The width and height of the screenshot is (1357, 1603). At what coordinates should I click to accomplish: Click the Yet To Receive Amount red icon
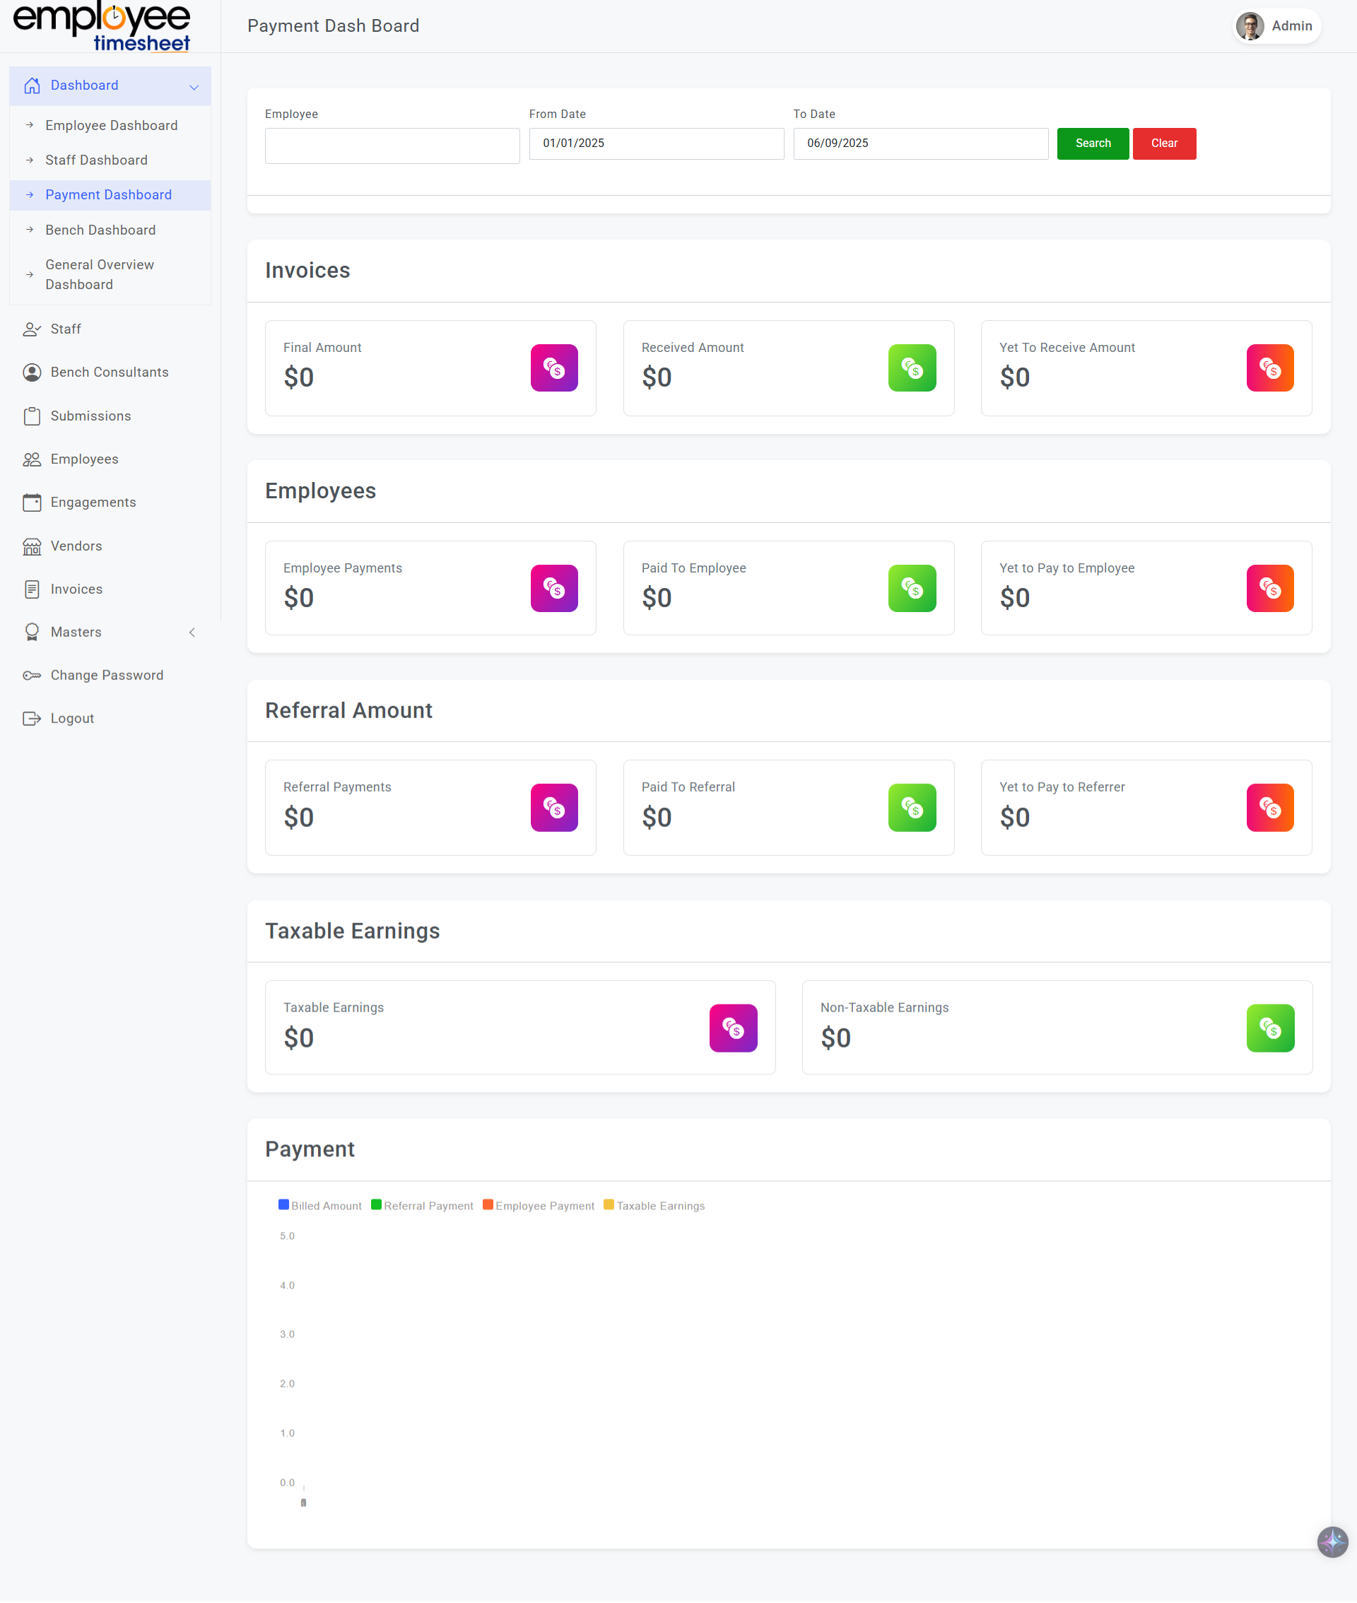coord(1269,368)
